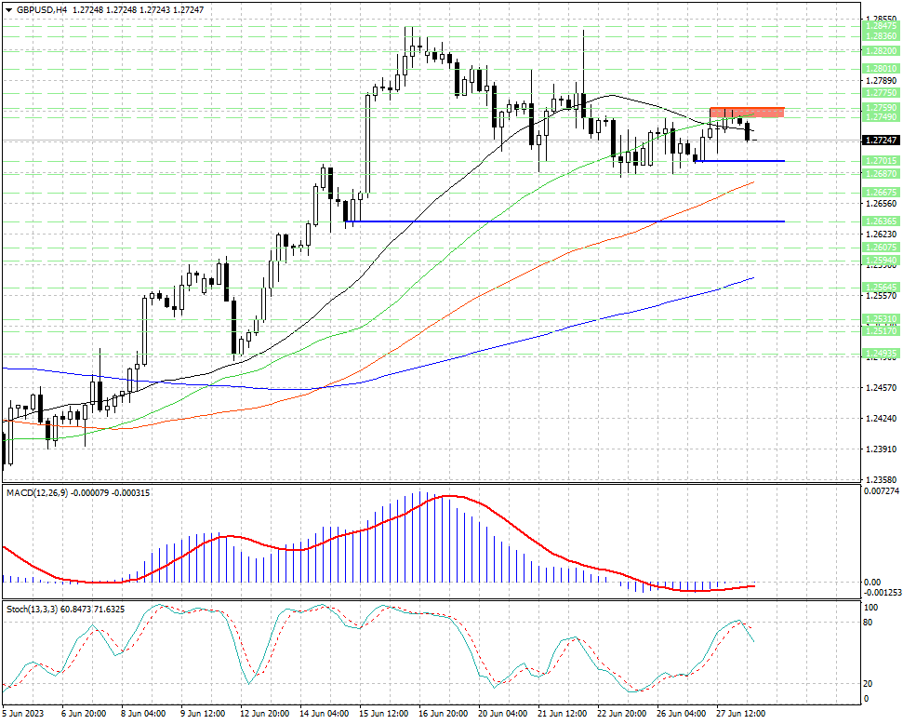903x724 pixels.
Task: Click the 27 Jun 12:00 time axis label
Action: tap(742, 713)
